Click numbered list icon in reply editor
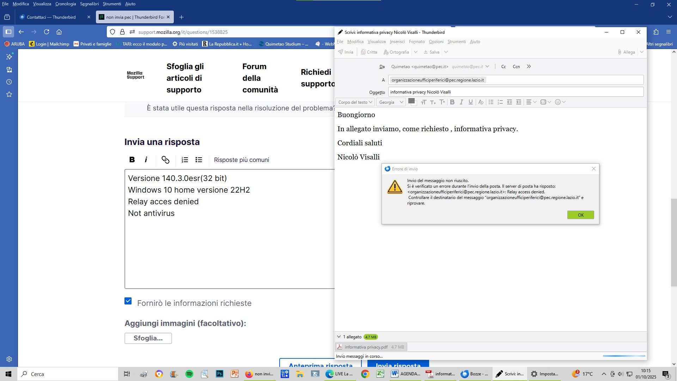 coord(185,160)
